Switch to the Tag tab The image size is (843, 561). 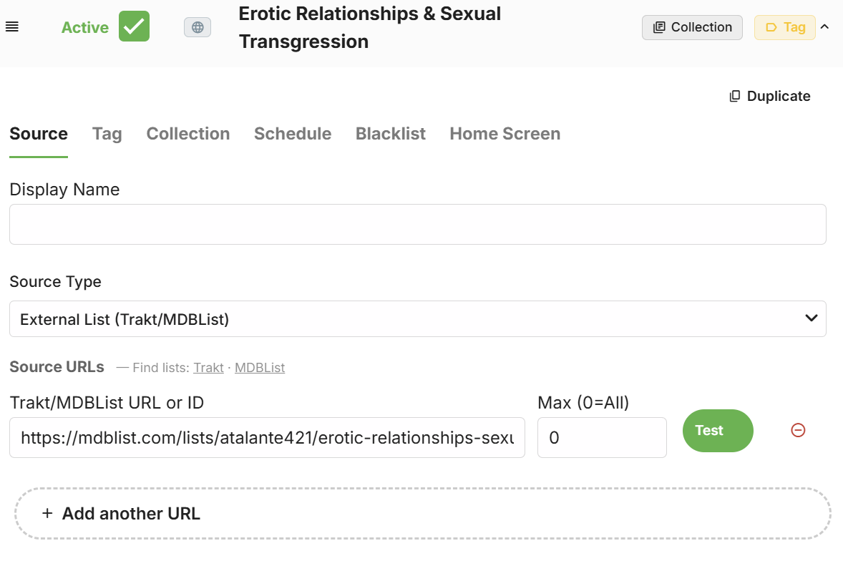107,134
